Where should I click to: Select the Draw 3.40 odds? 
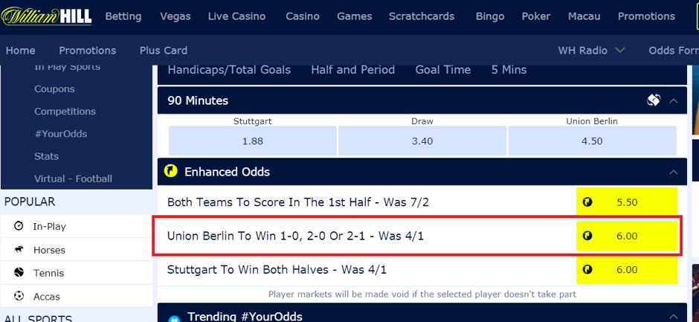[422, 141]
